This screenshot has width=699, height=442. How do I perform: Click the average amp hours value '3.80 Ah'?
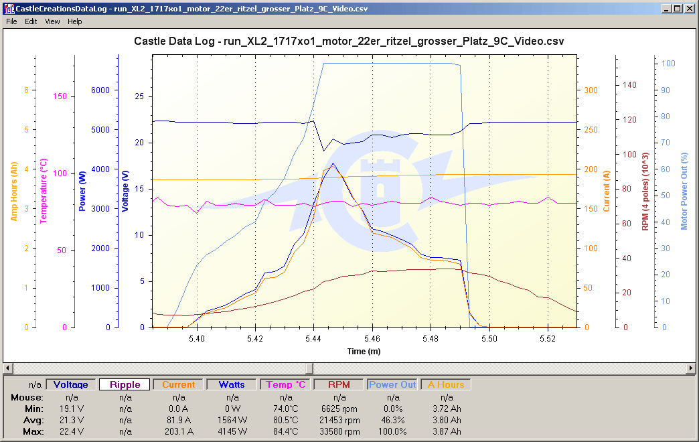tap(447, 420)
